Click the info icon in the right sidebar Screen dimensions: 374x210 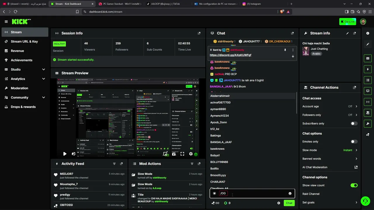(x=368, y=33)
